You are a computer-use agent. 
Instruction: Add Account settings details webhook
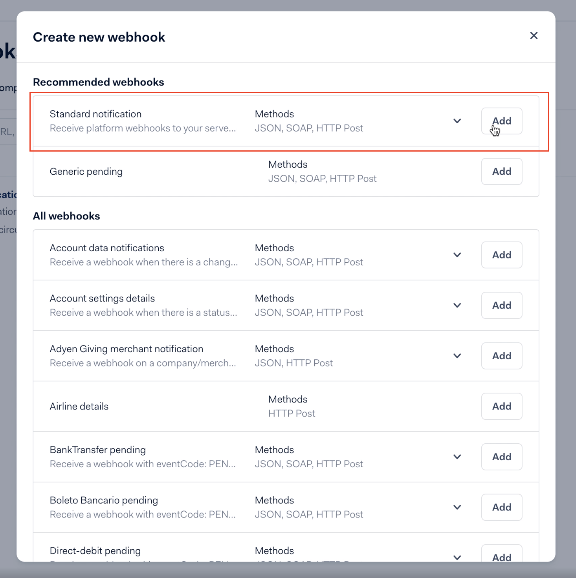pyautogui.click(x=502, y=305)
